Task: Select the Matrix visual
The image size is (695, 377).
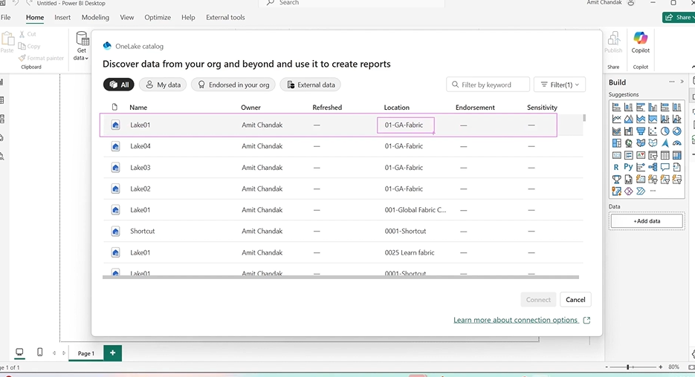Action: (x=677, y=155)
